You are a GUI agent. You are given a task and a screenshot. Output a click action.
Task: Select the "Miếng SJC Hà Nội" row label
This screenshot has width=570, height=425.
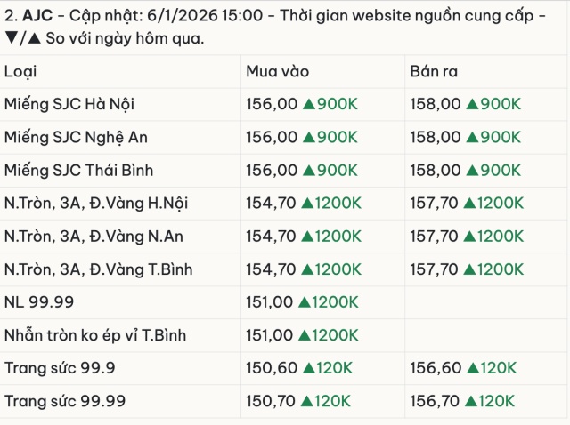pyautogui.click(x=69, y=105)
